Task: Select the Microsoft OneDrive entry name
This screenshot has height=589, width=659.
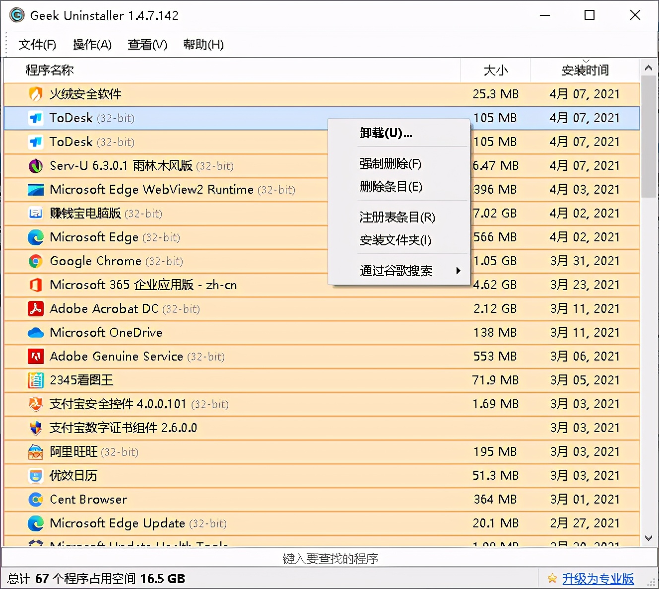Action: pos(106,332)
